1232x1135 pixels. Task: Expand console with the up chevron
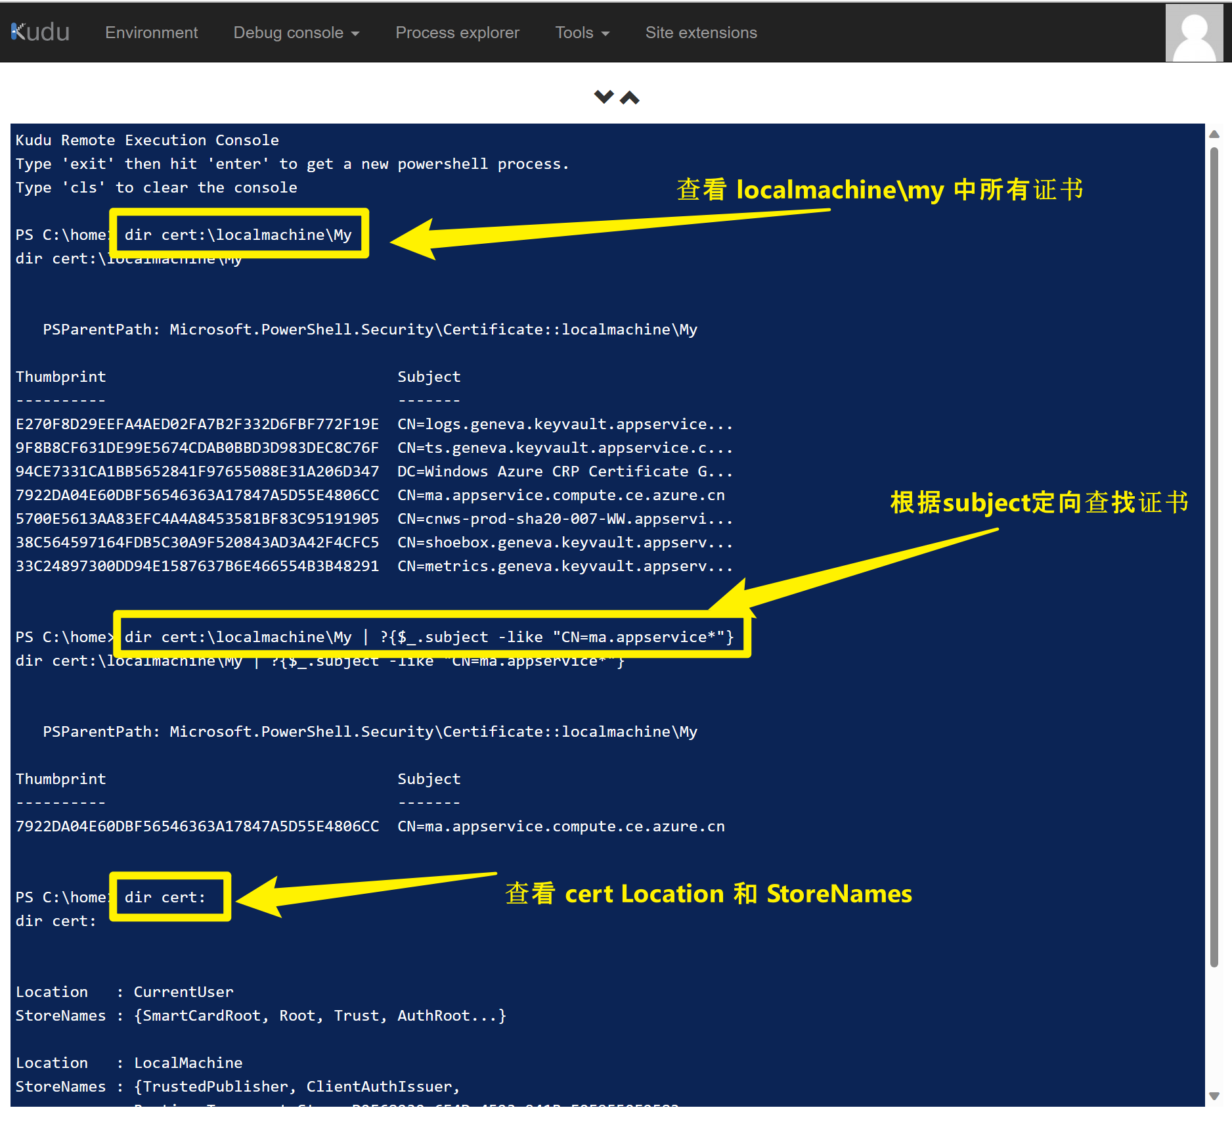point(629,97)
